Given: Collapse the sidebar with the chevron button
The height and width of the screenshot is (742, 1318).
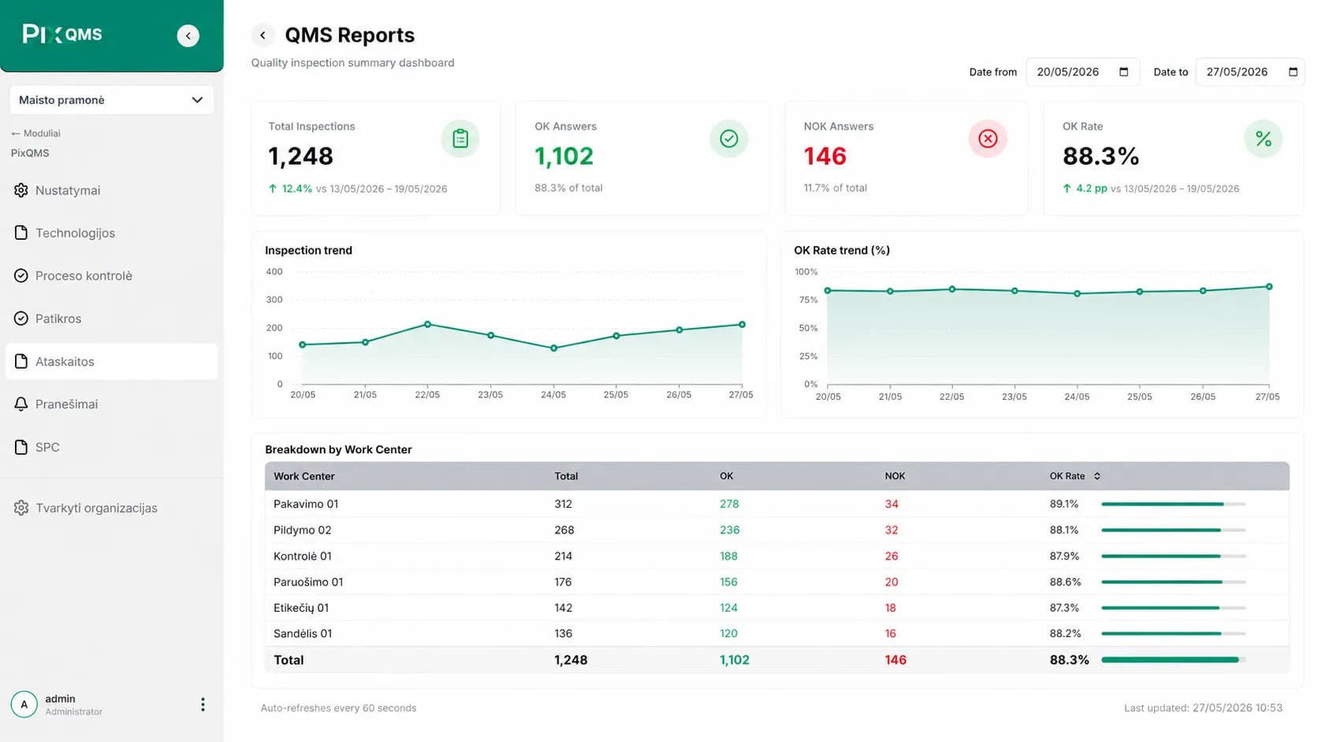Looking at the screenshot, I should click(x=188, y=35).
